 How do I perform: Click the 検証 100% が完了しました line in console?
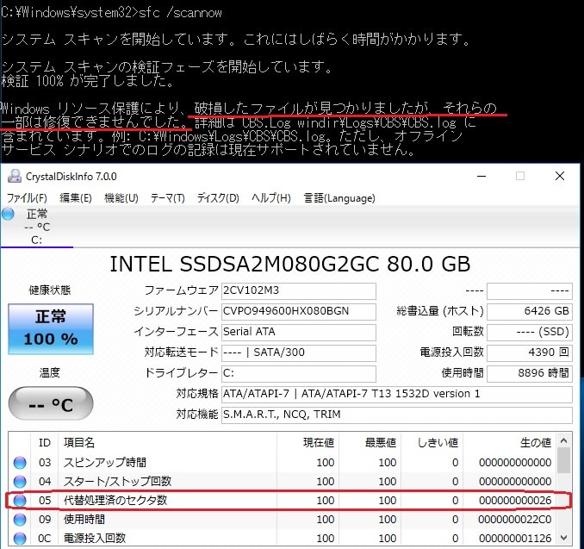[x=88, y=80]
